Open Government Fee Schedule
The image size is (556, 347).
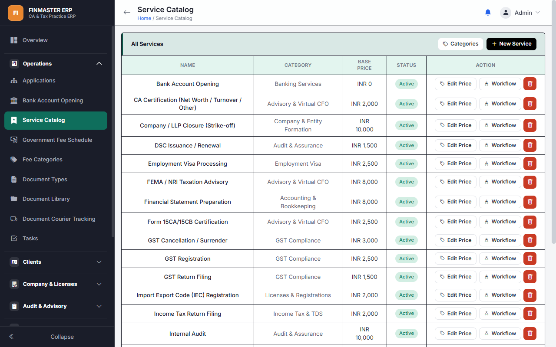pos(56,140)
